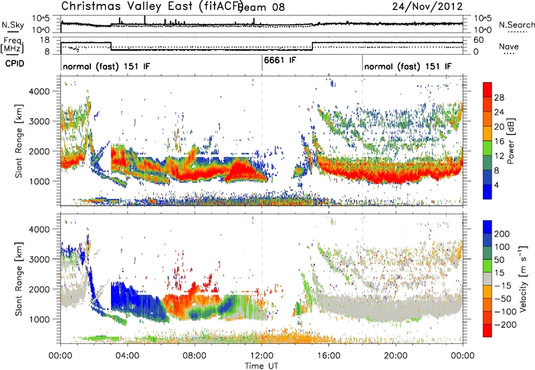535x370 pixels.
Task: Click the "N.Search" dotted-line legend label
Action: coord(516,25)
